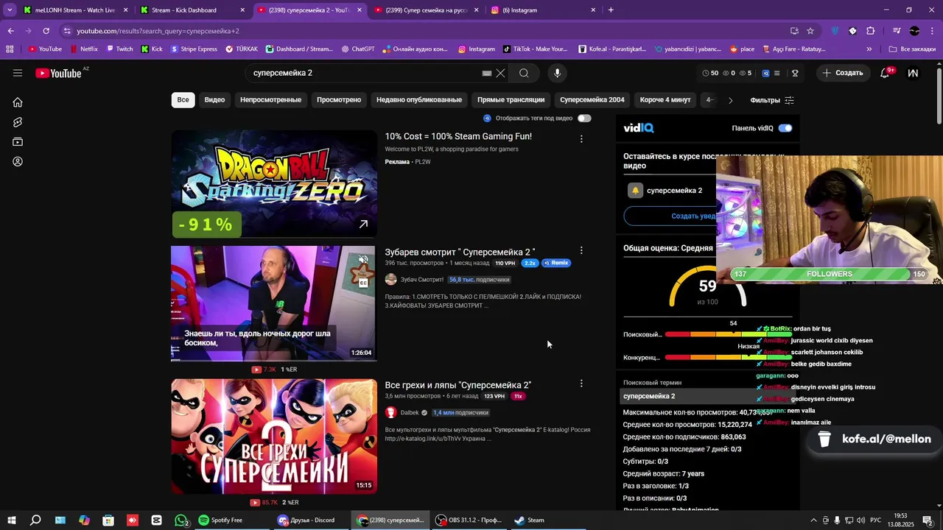Open the Зубарев video thumbnail
Image resolution: width=943 pixels, height=530 pixels.
pyautogui.click(x=274, y=303)
